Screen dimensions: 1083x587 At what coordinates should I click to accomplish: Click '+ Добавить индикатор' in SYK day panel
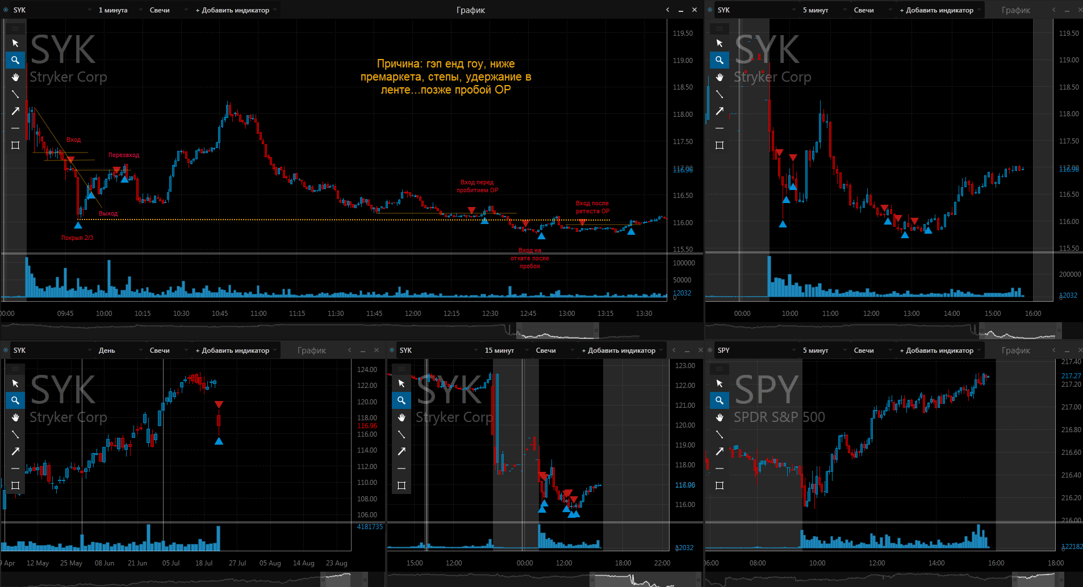coord(236,350)
